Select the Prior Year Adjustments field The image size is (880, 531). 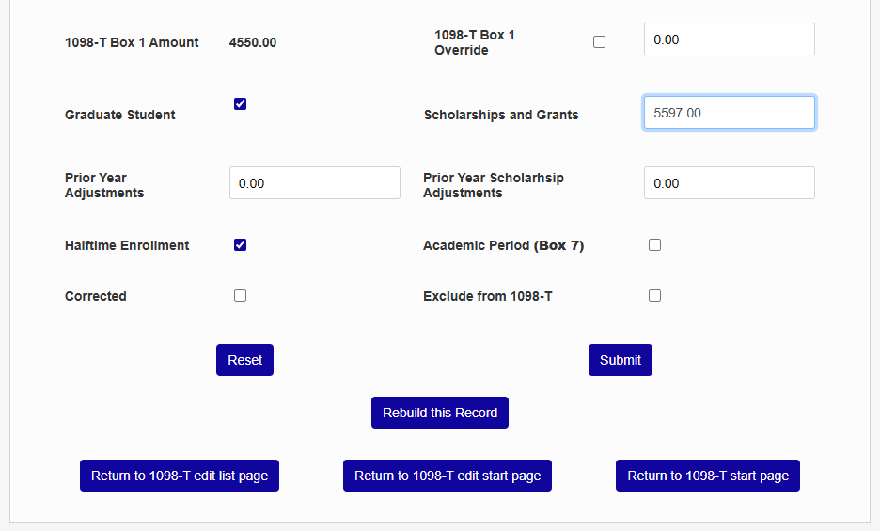[x=314, y=183]
